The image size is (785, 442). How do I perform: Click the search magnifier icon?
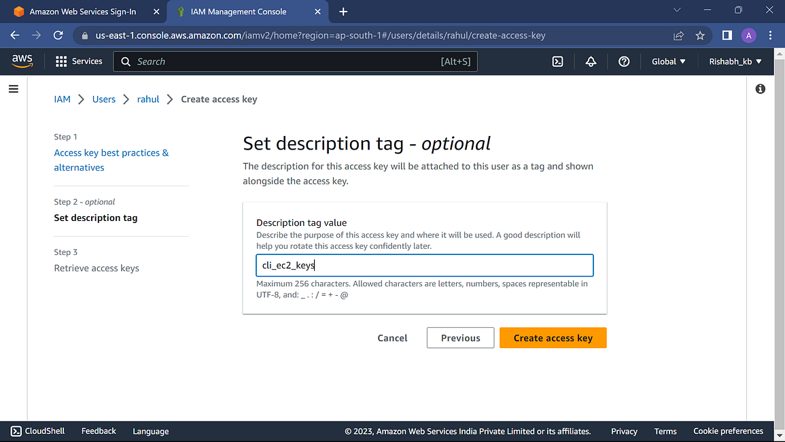126,62
